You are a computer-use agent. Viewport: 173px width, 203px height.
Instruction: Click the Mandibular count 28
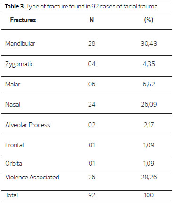pos(91,43)
